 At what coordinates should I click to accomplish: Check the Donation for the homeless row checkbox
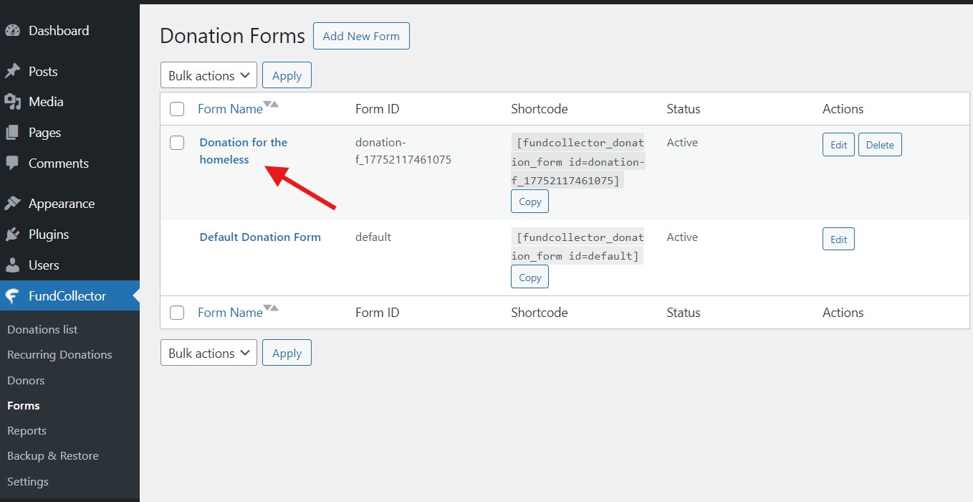pos(177,142)
